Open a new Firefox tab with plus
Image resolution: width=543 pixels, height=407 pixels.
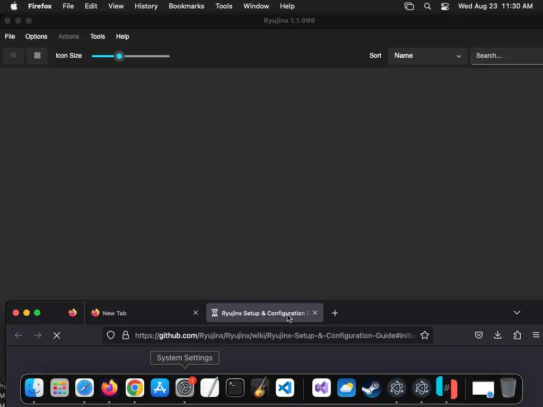(x=335, y=313)
